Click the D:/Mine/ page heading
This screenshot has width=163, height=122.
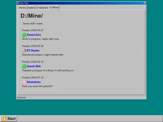(32, 16)
